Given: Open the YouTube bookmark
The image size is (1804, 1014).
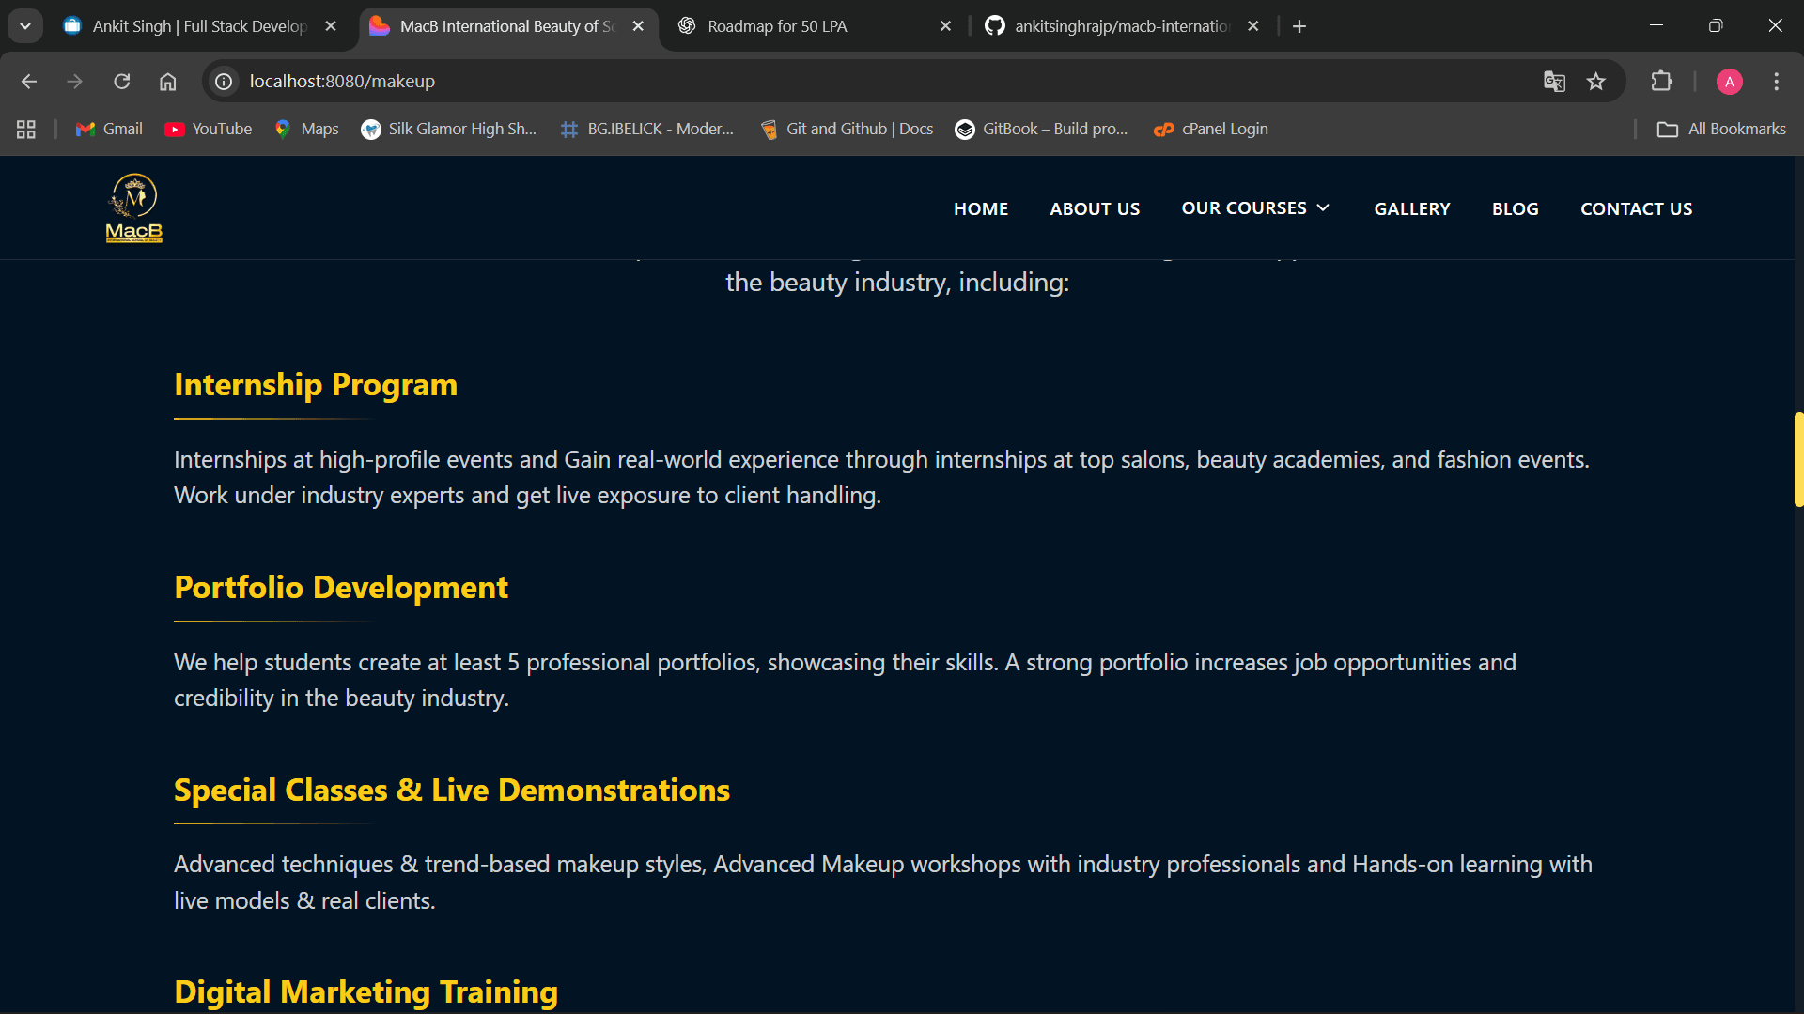Looking at the screenshot, I should (x=209, y=129).
